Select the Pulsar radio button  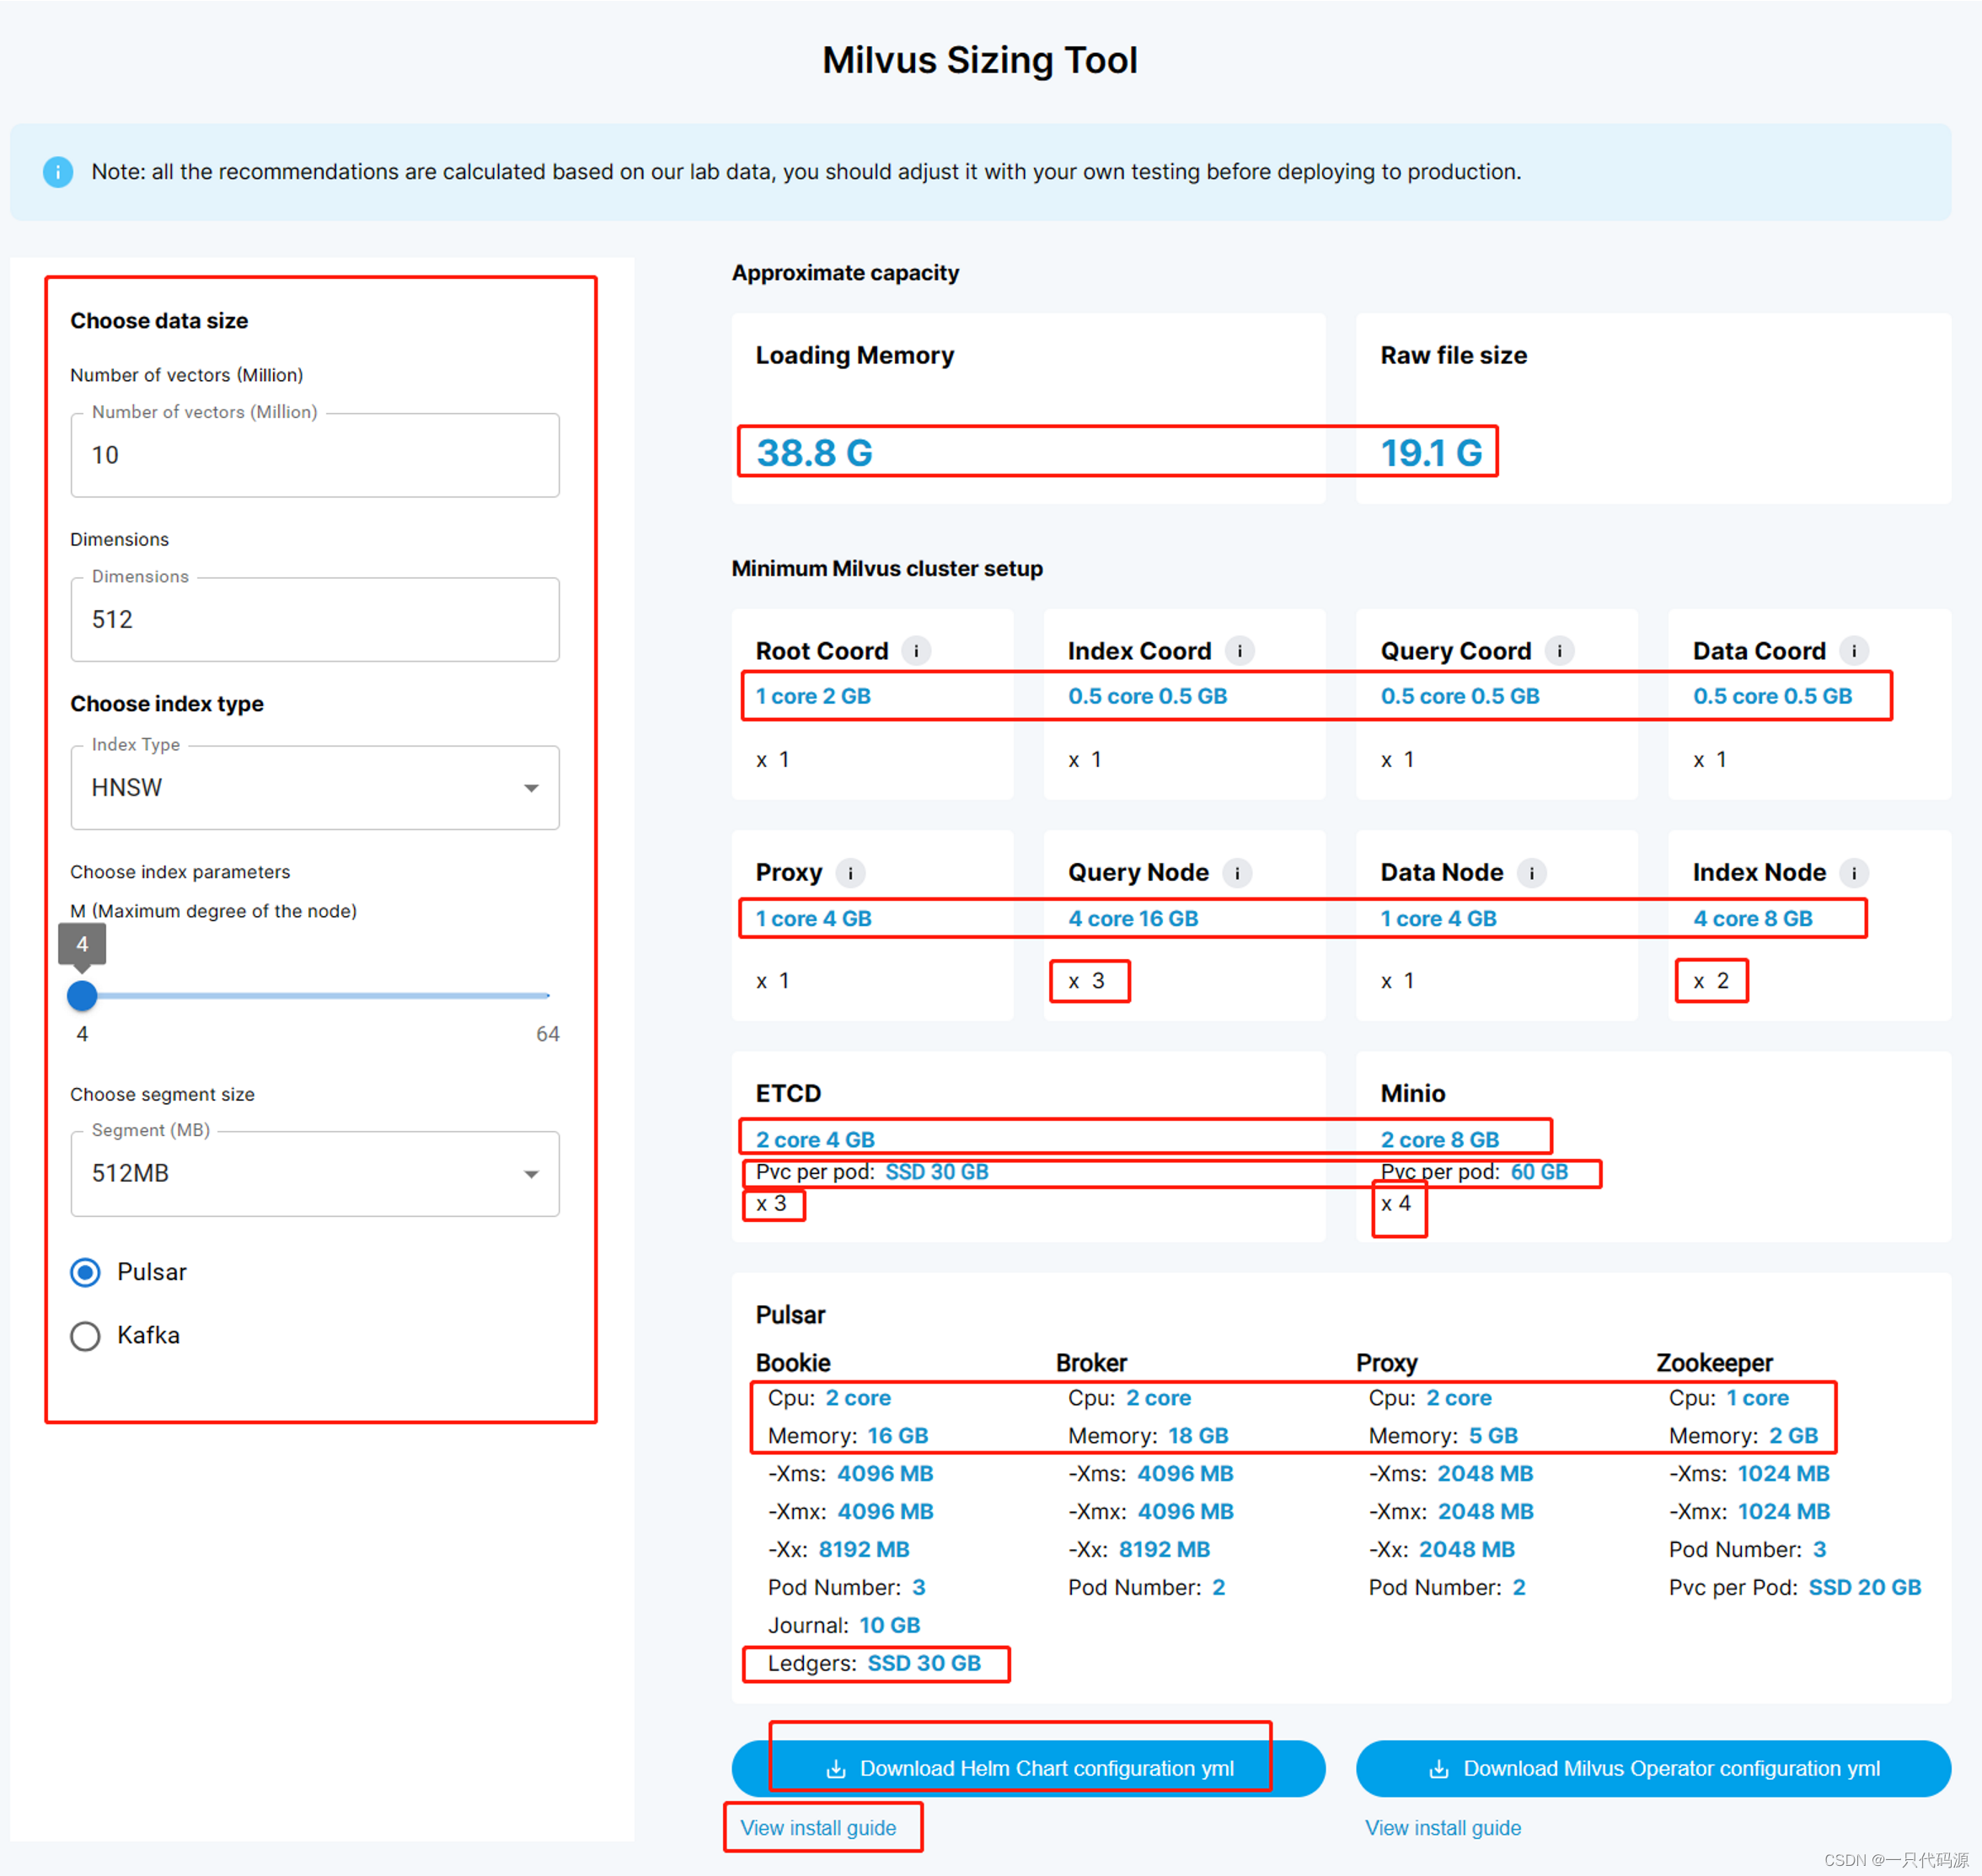(x=86, y=1272)
